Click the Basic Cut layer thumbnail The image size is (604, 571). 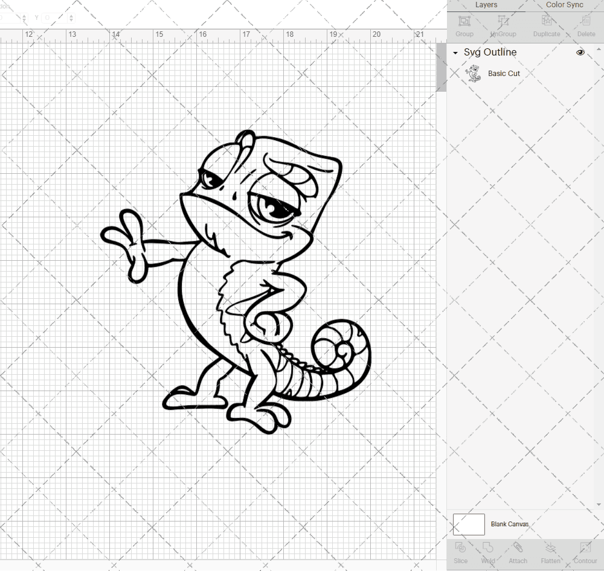pos(474,73)
